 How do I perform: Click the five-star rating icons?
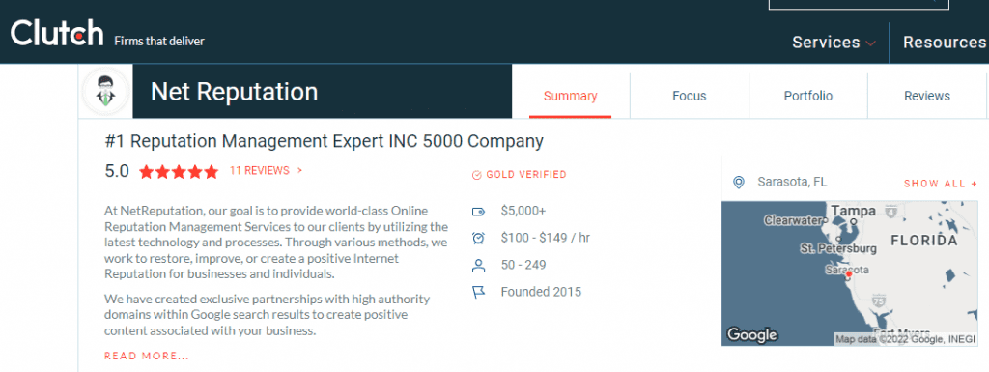click(179, 171)
